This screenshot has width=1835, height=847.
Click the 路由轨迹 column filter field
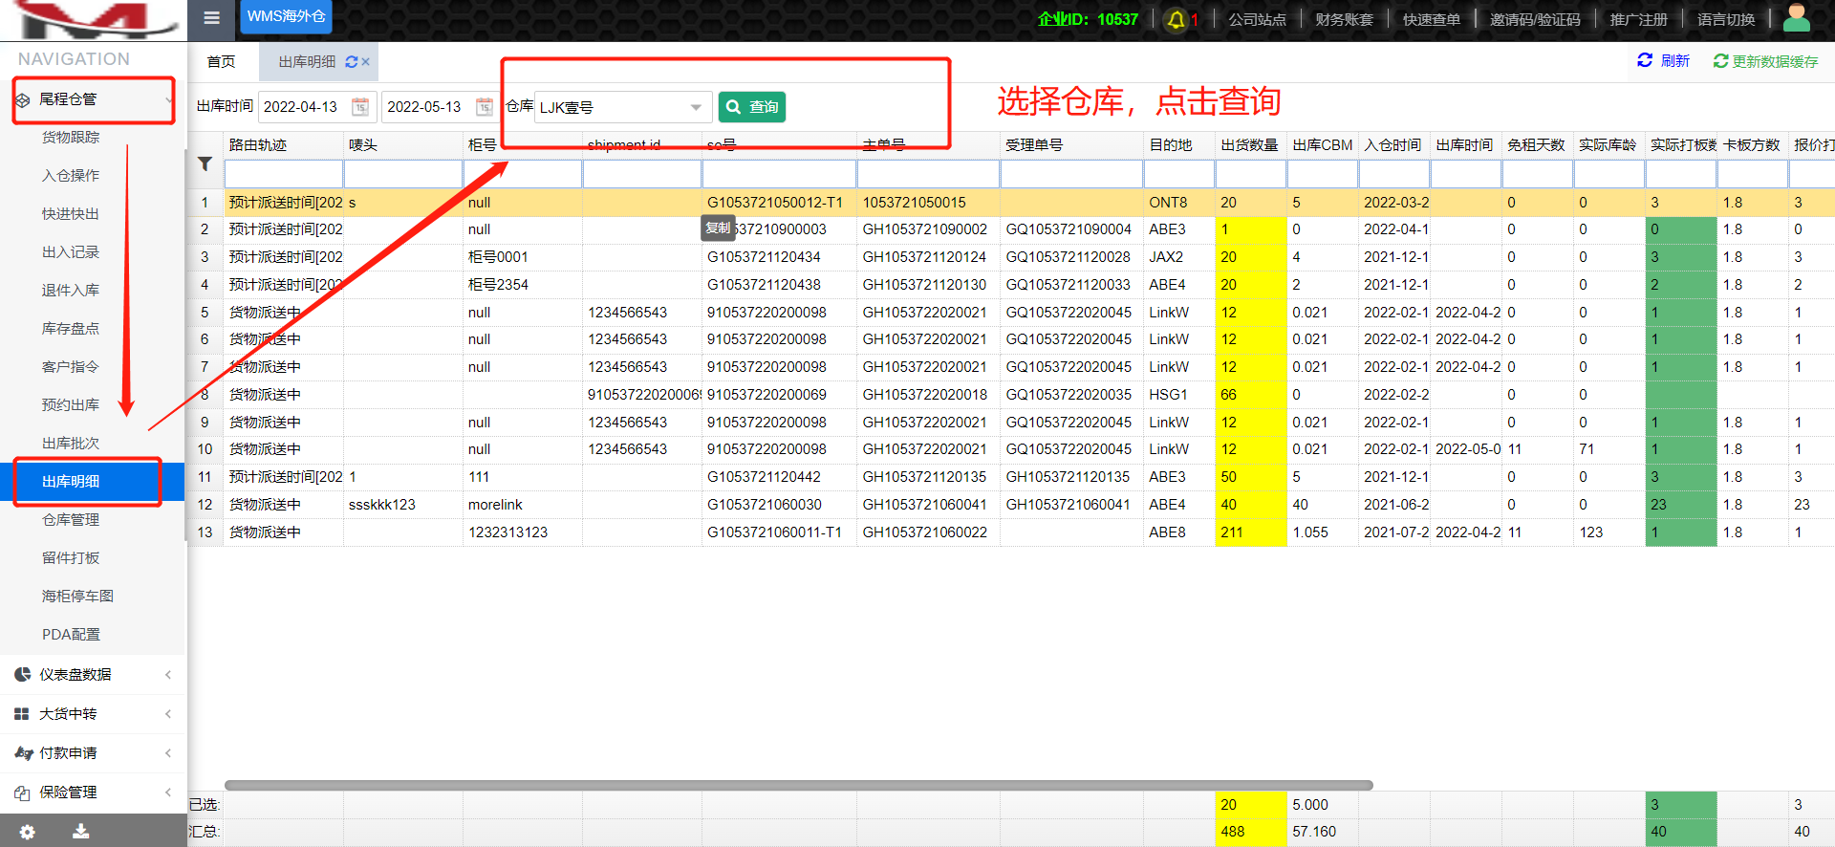coord(284,174)
